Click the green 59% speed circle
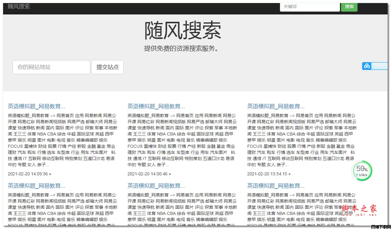Screen dimensions: 391x229 point(362,171)
